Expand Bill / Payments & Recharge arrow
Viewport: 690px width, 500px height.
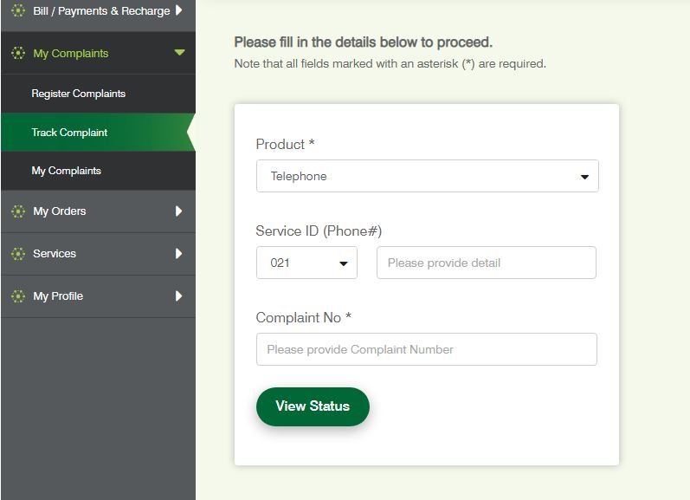coord(178,10)
